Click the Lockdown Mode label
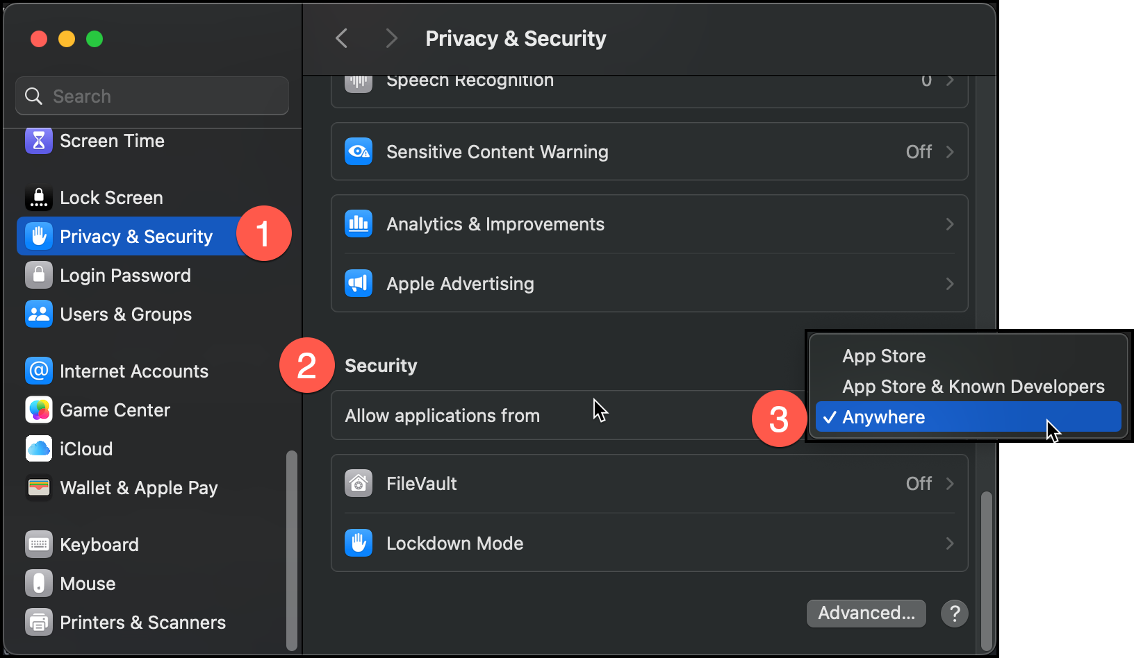 tap(455, 543)
